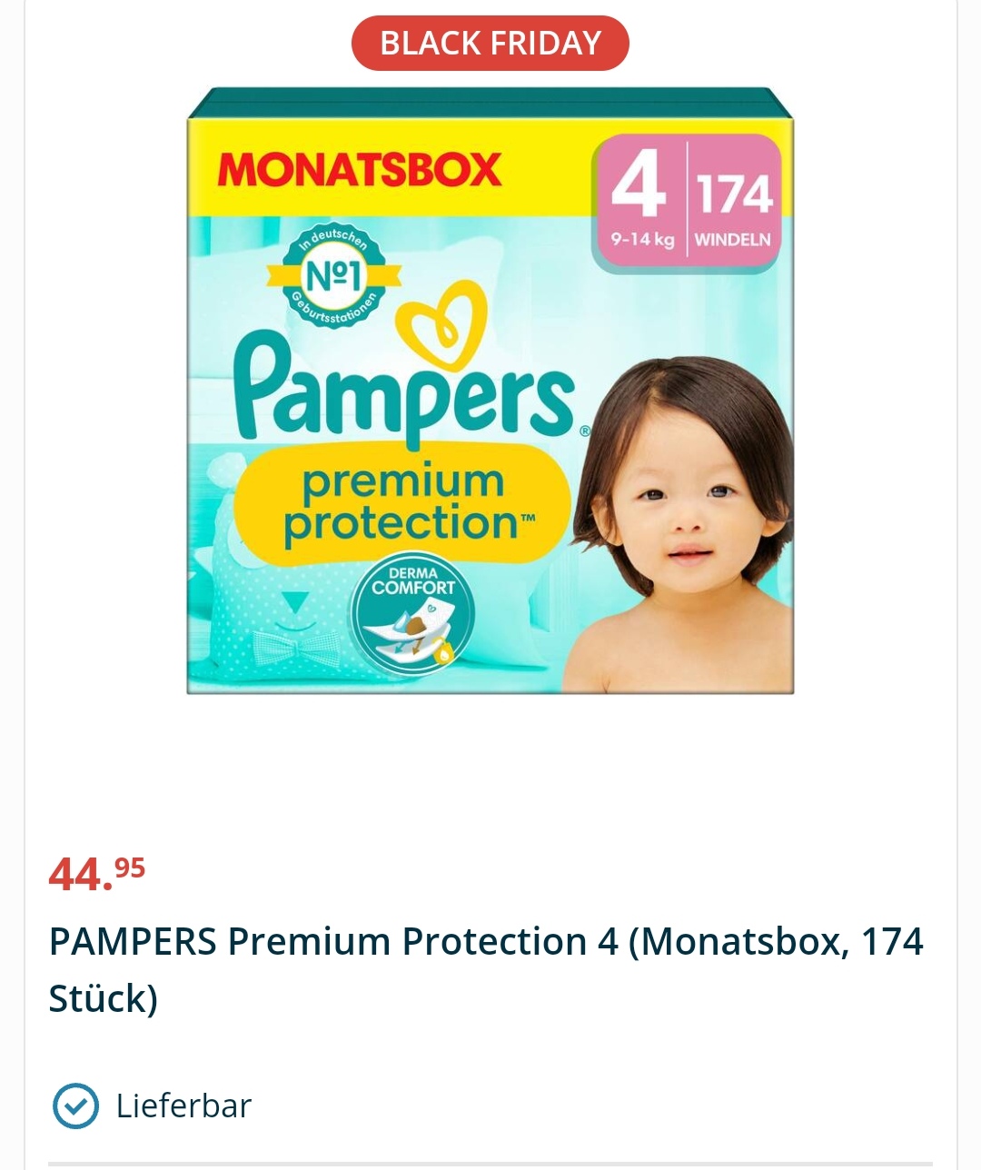Click the BLACK FRIDAY promotional badge
The width and height of the screenshot is (981, 1170).
pyautogui.click(x=490, y=44)
